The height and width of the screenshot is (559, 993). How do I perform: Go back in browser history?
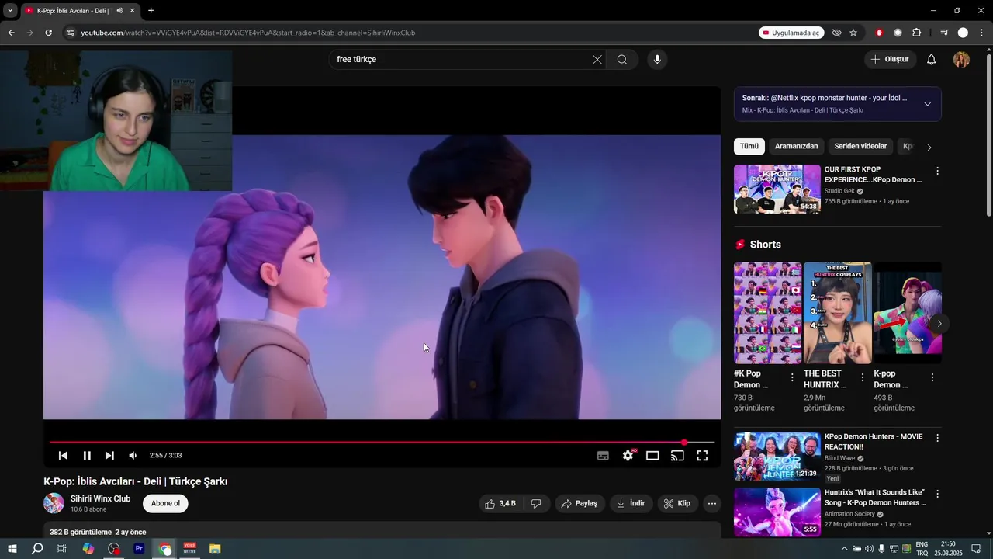(x=11, y=33)
